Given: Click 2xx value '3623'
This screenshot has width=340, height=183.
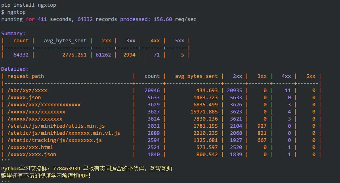Looking at the screenshot, I should [x=236, y=112].
